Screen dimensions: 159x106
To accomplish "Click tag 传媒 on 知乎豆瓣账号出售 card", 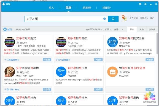I will 18,76.
